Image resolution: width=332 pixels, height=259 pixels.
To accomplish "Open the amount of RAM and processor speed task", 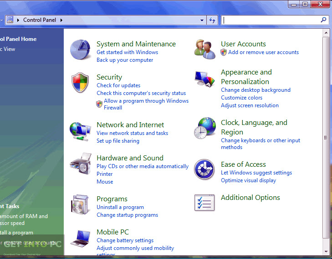I will point(24,219).
